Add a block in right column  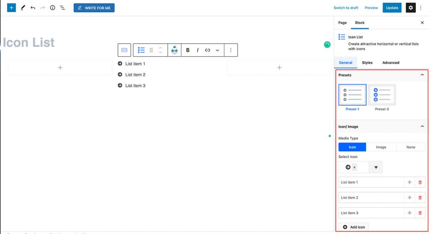point(279,68)
